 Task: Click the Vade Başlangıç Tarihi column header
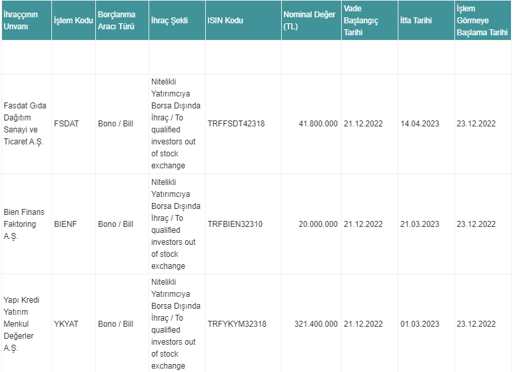pos(370,21)
